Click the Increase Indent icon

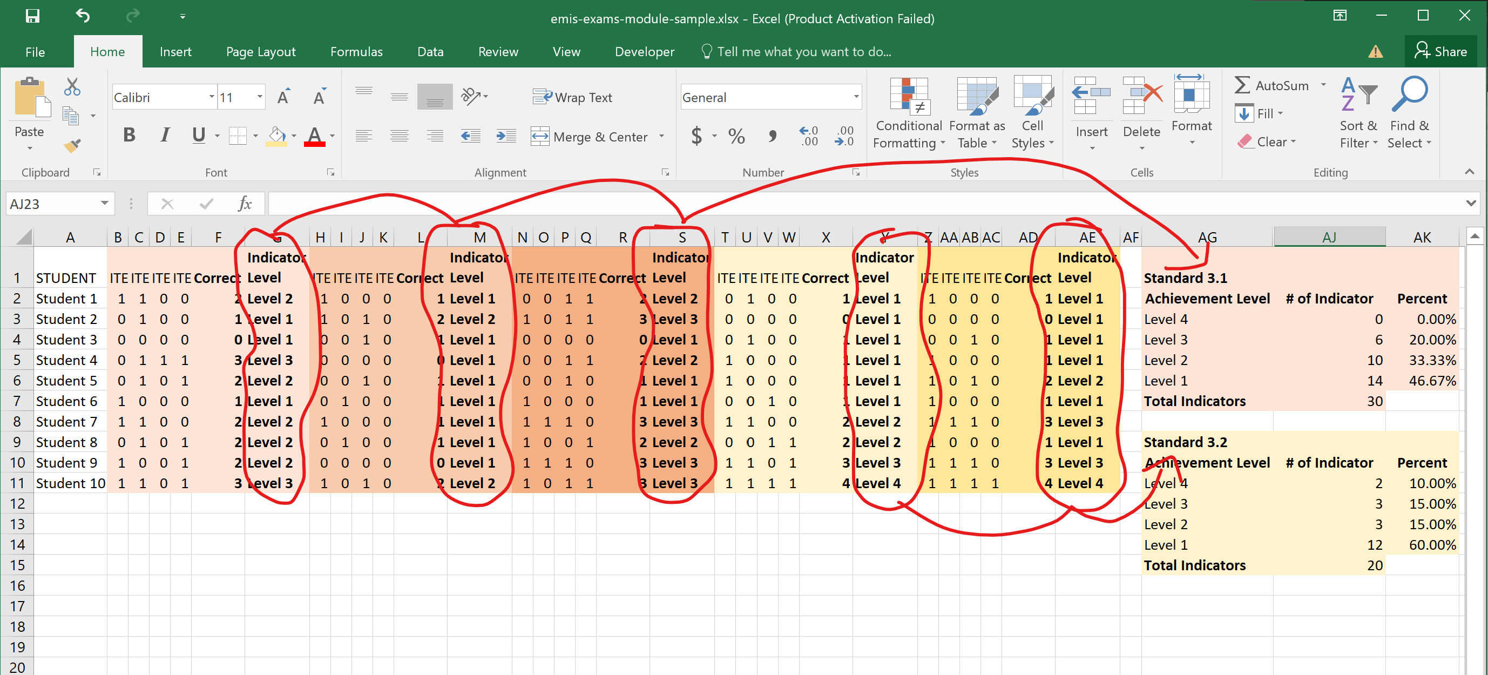506,137
